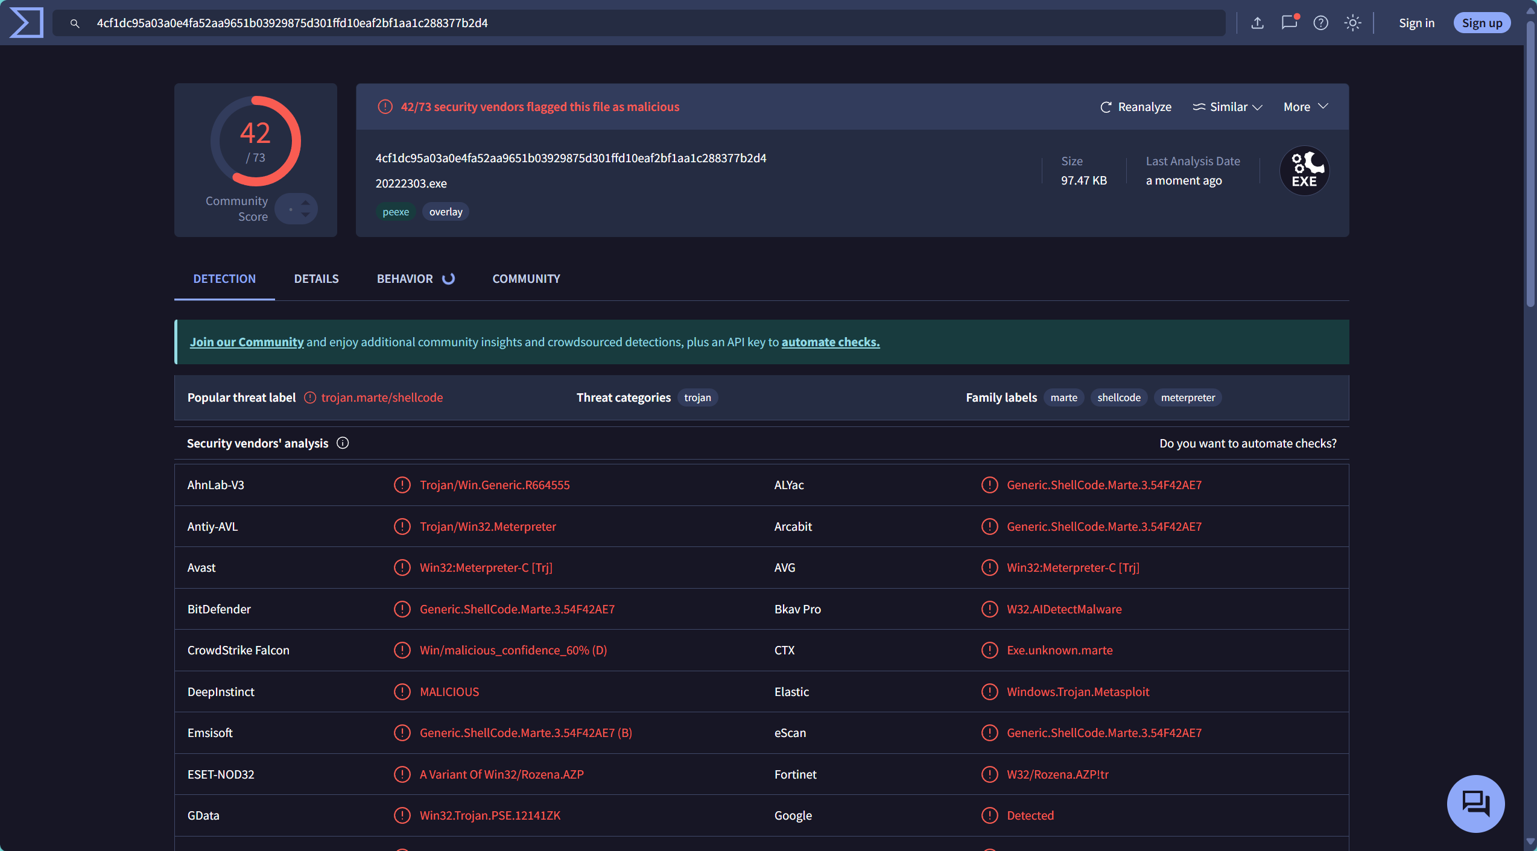Image resolution: width=1537 pixels, height=851 pixels.
Task: Click the overlay tag
Action: pos(446,212)
